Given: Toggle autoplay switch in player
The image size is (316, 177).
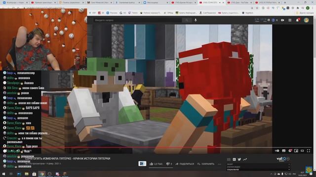Looking at the screenshot, I should click(x=277, y=151).
